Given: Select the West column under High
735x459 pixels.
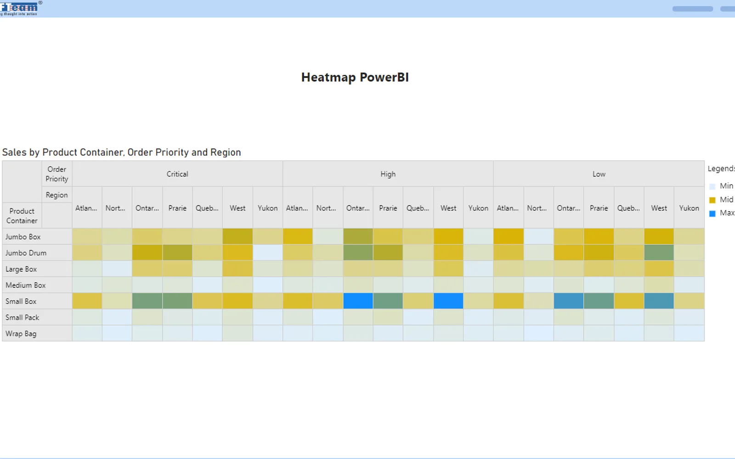Looking at the screenshot, I should (448, 208).
